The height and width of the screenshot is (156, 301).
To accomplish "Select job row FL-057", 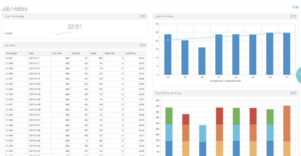I will click(75, 79).
